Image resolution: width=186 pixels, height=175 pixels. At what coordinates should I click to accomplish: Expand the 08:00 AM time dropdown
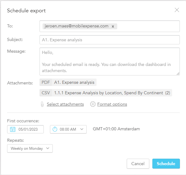point(82,129)
